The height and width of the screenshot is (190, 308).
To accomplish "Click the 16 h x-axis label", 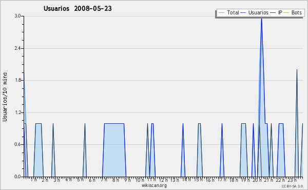I will [x=210, y=180].
